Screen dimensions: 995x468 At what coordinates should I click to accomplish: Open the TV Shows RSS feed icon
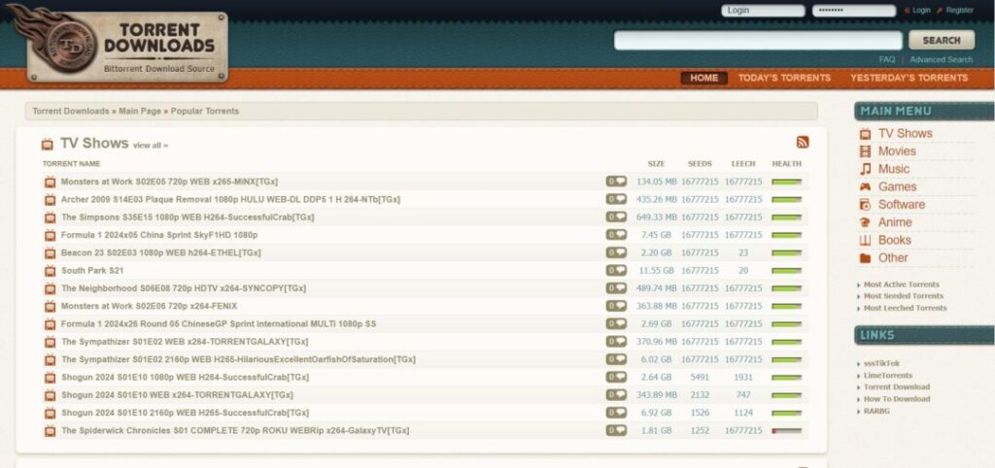tap(802, 142)
